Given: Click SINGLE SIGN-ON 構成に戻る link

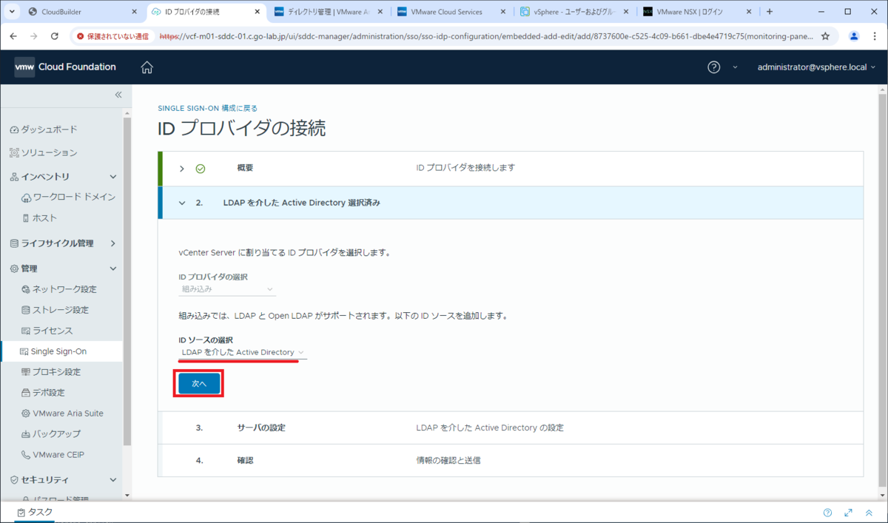Looking at the screenshot, I should click(x=208, y=108).
